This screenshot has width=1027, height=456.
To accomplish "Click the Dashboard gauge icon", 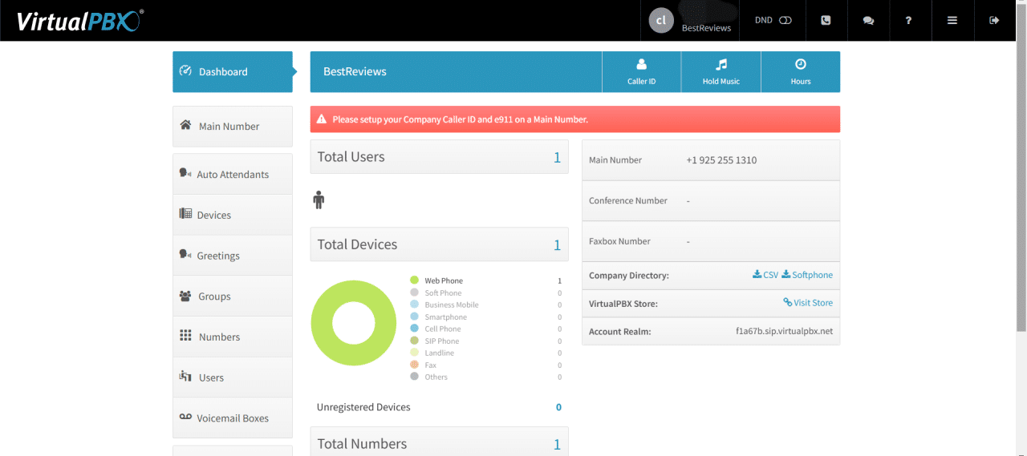I will pos(185,71).
